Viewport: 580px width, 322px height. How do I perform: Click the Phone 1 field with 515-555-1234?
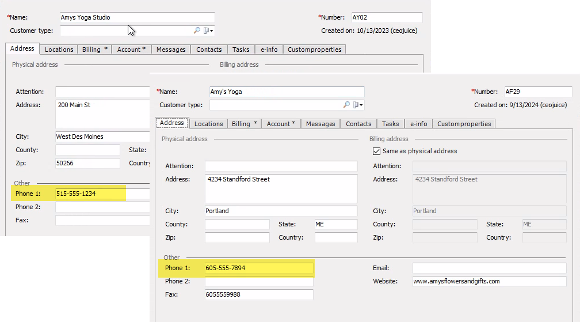[x=102, y=194]
